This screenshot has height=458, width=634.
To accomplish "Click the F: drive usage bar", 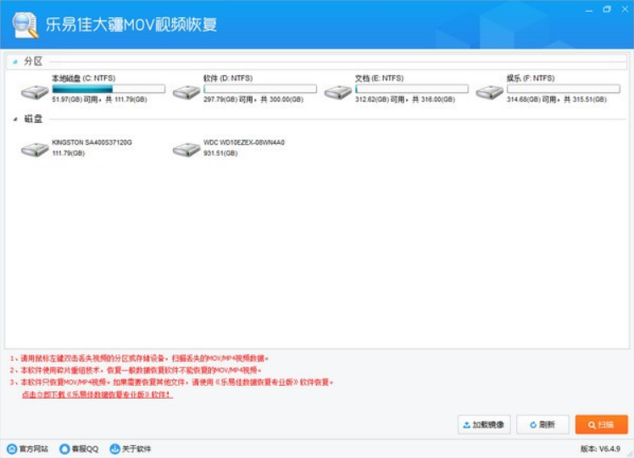I will click(x=564, y=88).
